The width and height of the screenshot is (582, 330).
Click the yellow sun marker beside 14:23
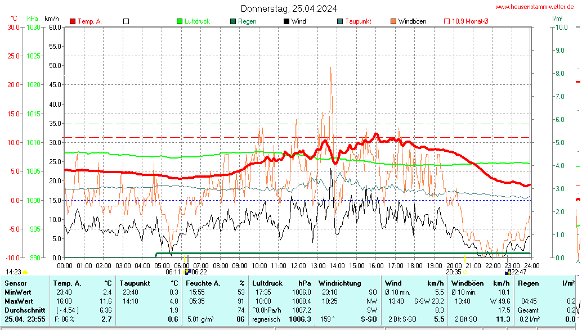pyautogui.click(x=25, y=272)
